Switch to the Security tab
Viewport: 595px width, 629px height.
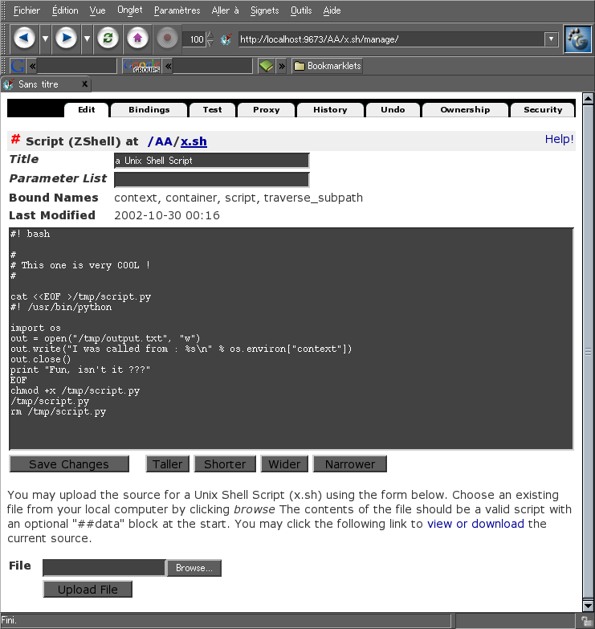tap(543, 110)
